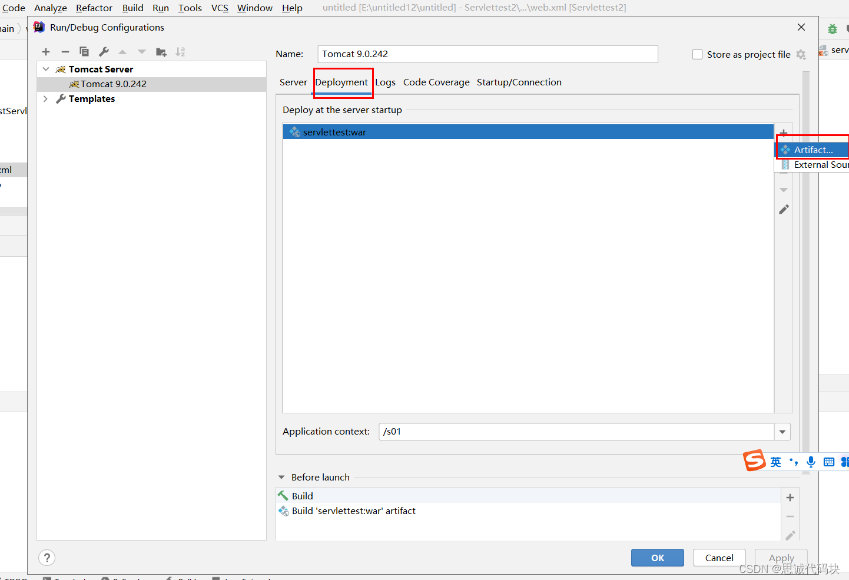Toggle Sogou voice input microphone
The image size is (849, 580).
(811, 462)
